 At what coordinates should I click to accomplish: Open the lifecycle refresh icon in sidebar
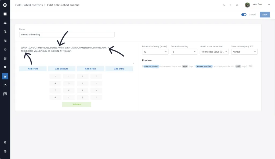(x=5, y=50)
